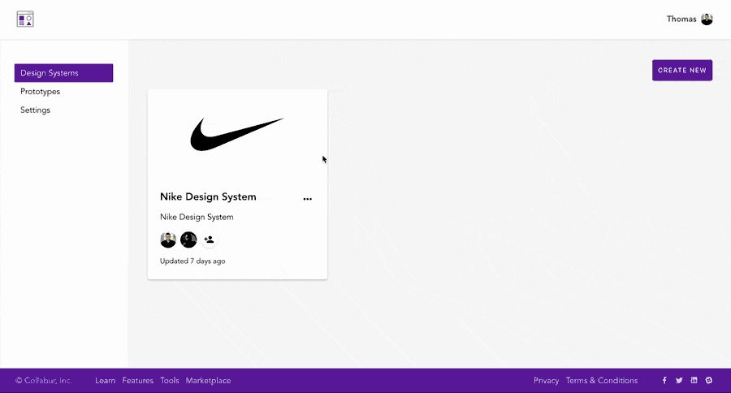Click the Updated 7 days ago text
Screen dimensions: 731x393
(x=192, y=261)
